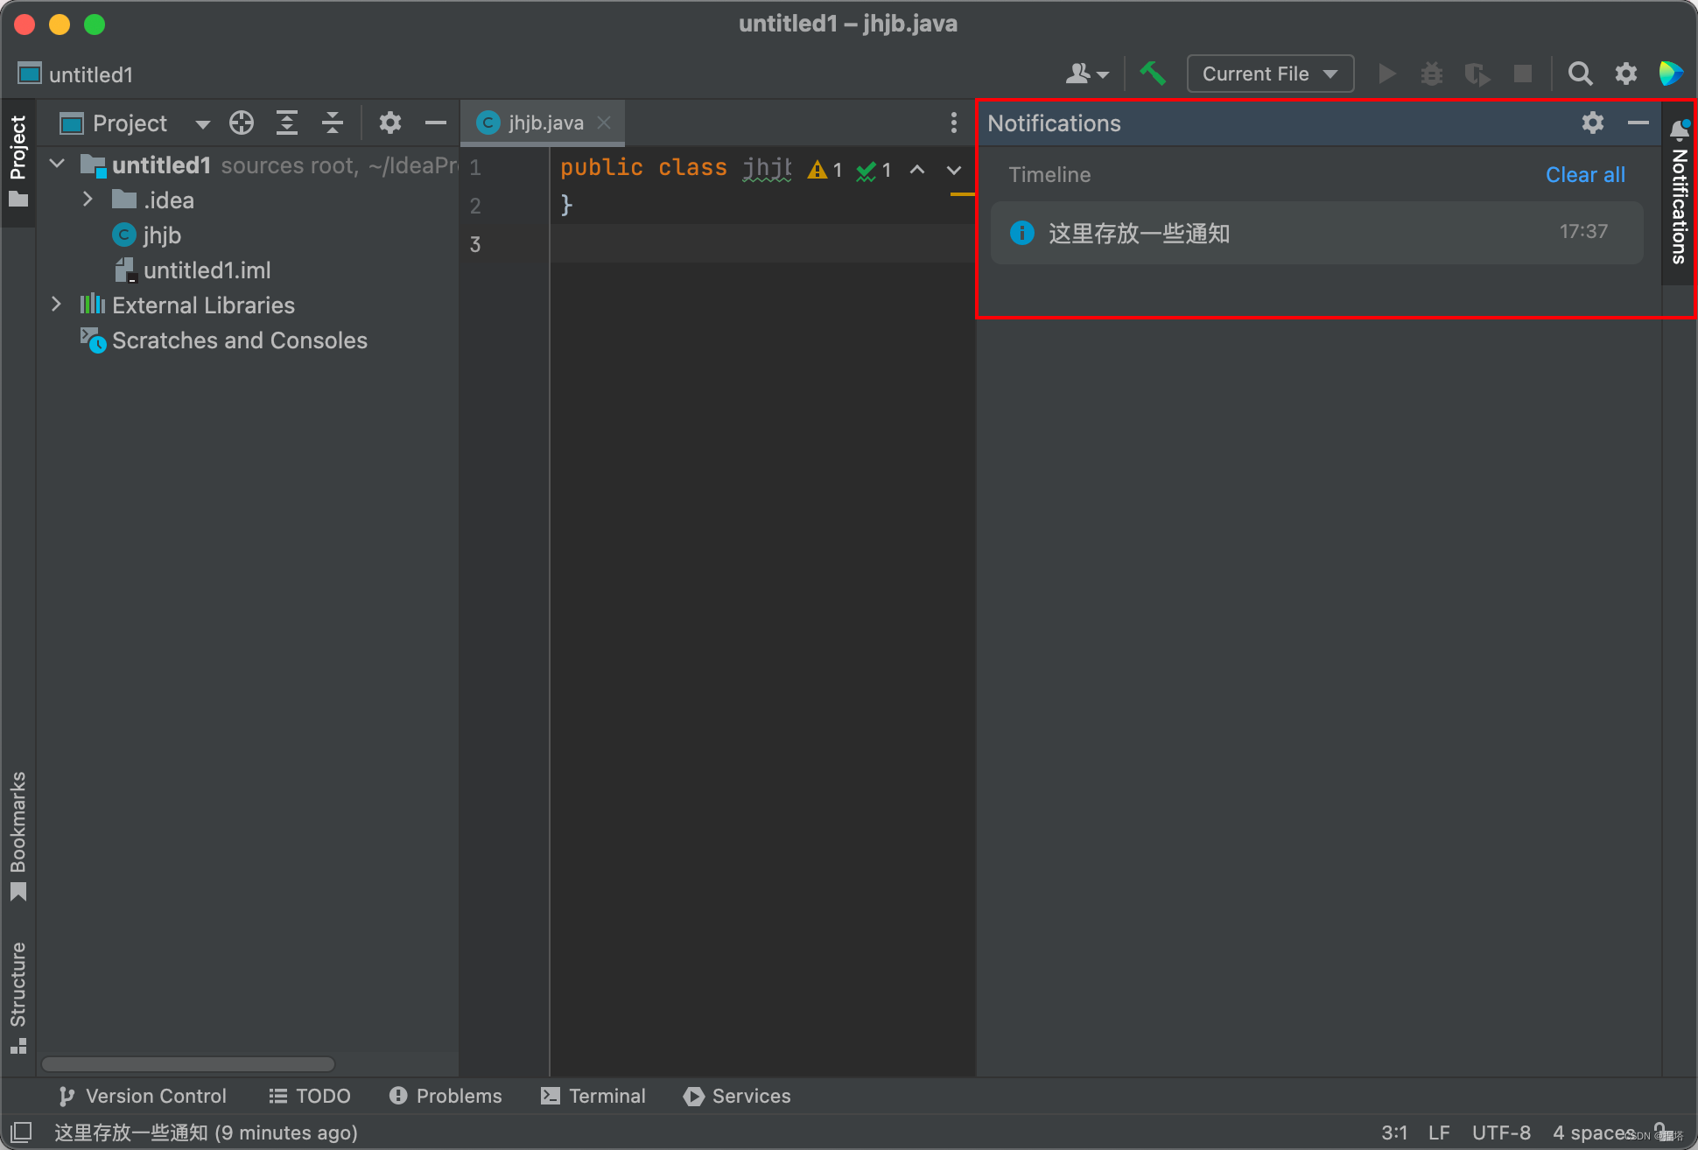
Task: Expand External Libraries node
Action: pyautogui.click(x=56, y=305)
